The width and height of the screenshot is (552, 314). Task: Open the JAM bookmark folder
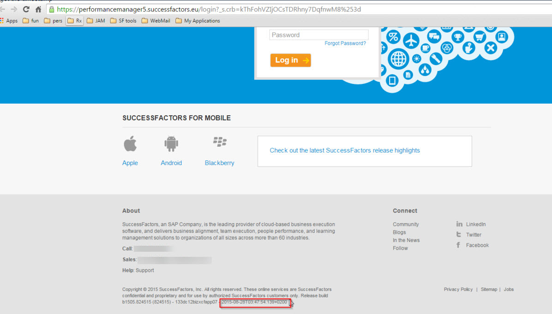point(96,21)
